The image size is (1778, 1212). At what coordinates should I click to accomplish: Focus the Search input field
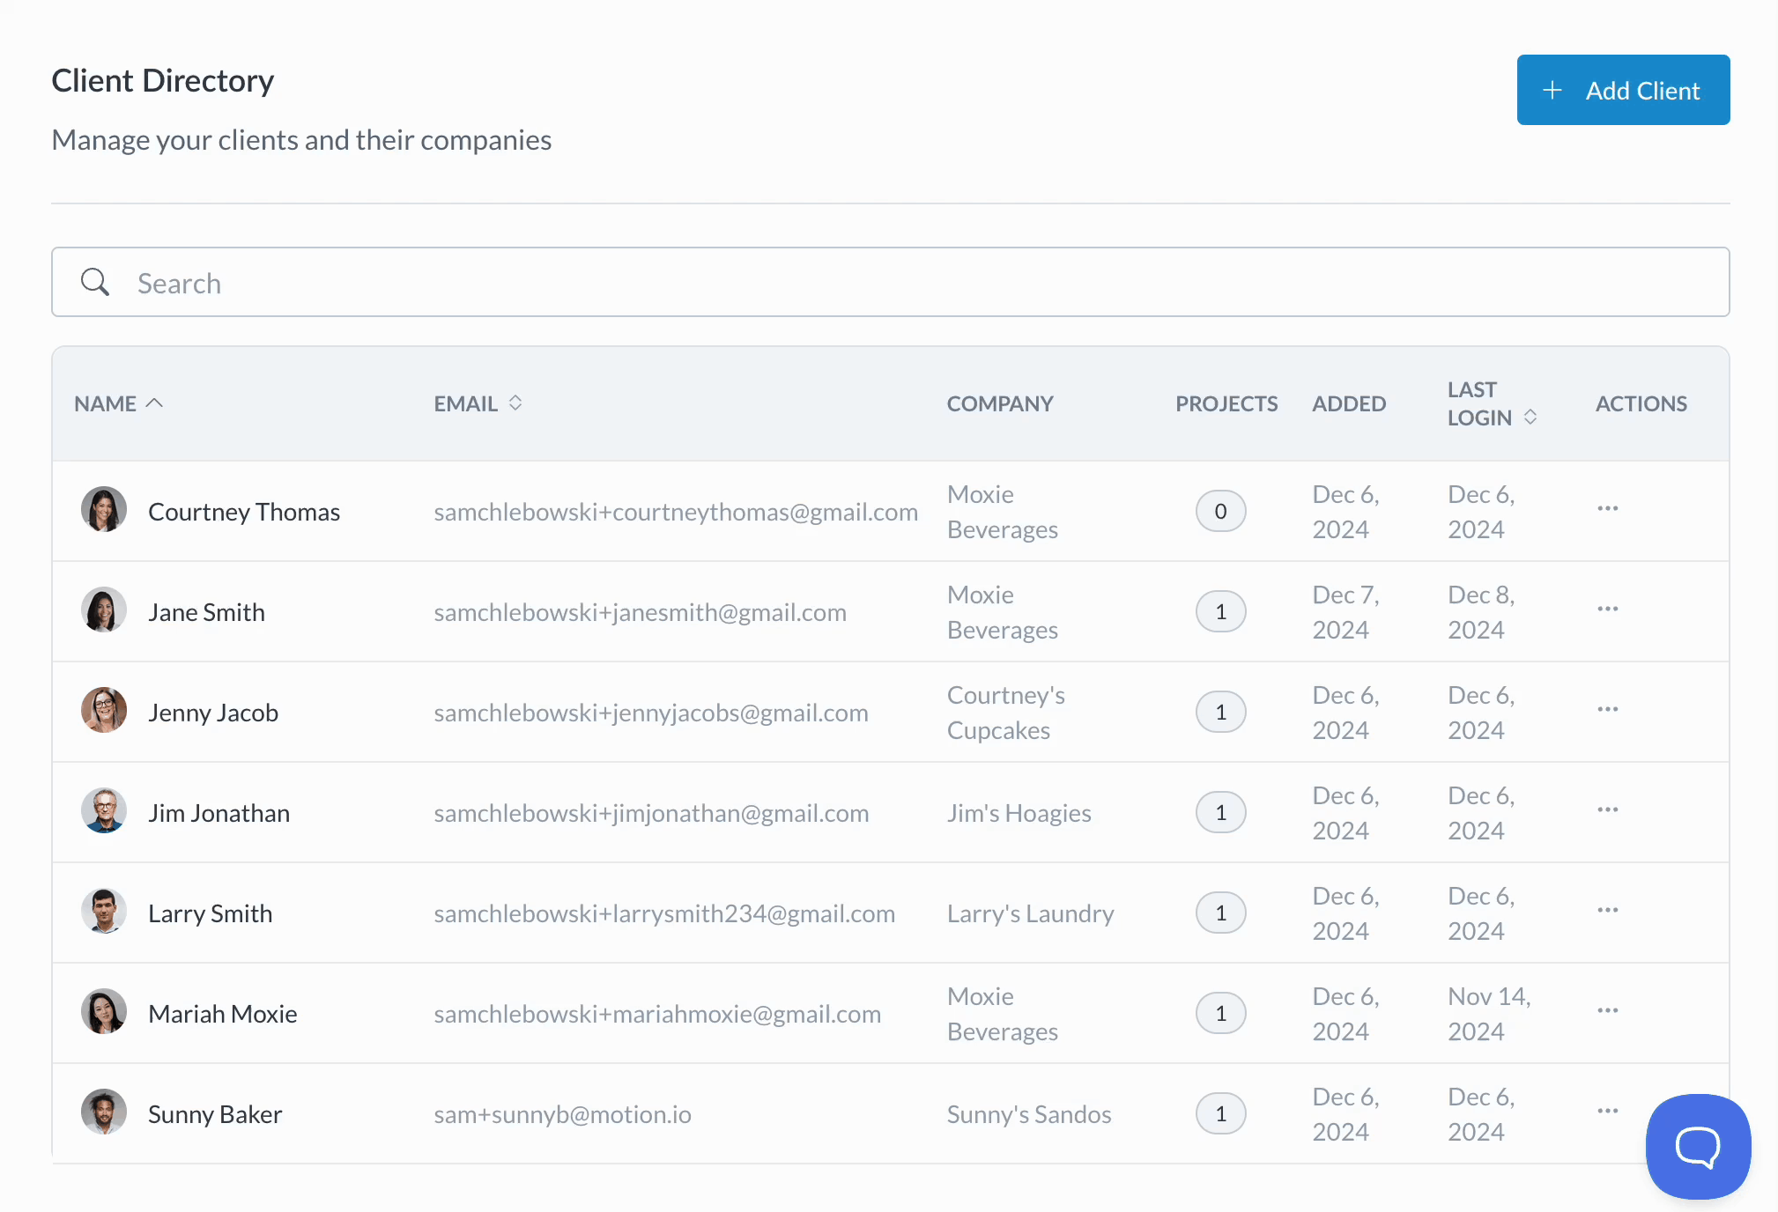pyautogui.click(x=890, y=283)
